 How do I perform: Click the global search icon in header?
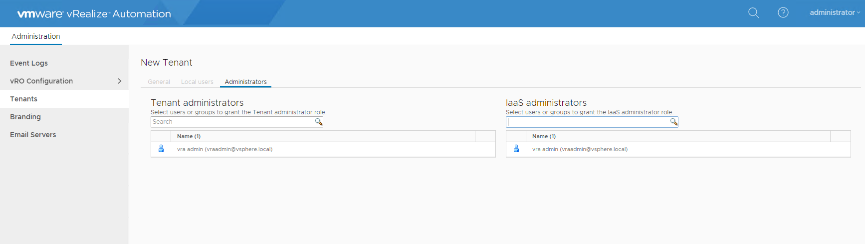(x=753, y=13)
